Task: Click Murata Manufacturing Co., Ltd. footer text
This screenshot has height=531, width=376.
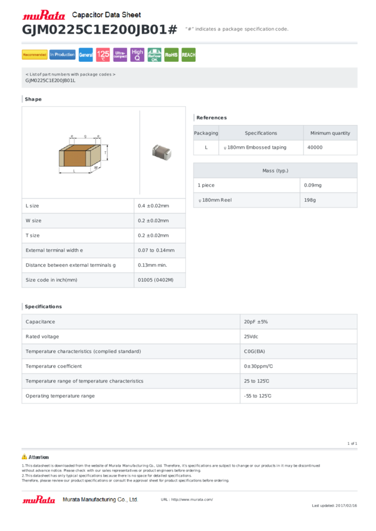Action: [x=100, y=500]
